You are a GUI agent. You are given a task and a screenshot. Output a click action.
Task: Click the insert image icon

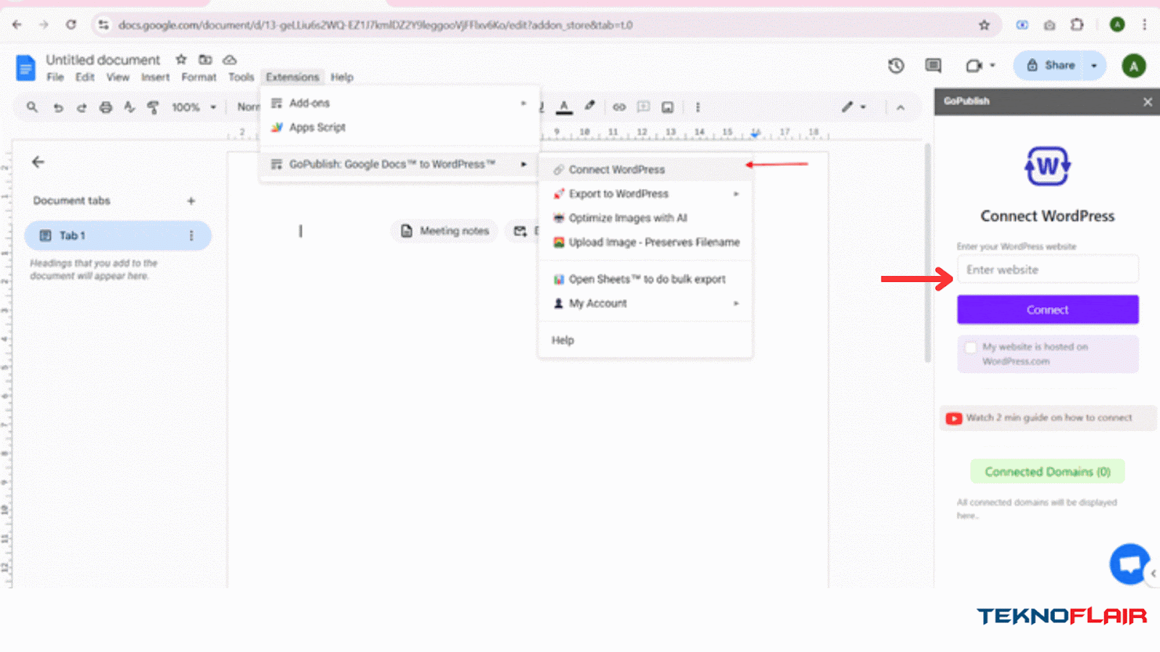668,107
